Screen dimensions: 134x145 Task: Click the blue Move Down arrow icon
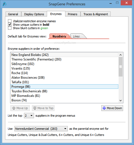click(x=104, y=108)
